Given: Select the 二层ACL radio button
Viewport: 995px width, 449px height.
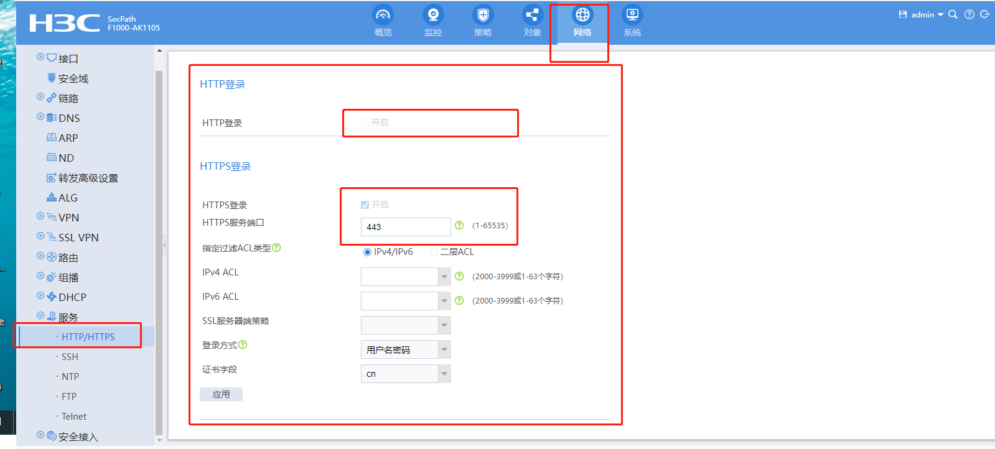Looking at the screenshot, I should pyautogui.click(x=434, y=252).
